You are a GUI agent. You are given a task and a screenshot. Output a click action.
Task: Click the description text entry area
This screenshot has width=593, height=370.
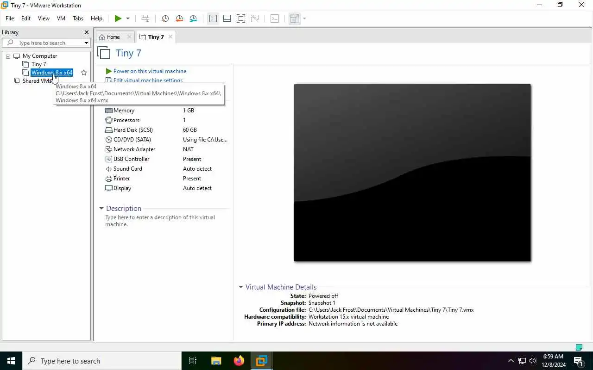tap(160, 221)
